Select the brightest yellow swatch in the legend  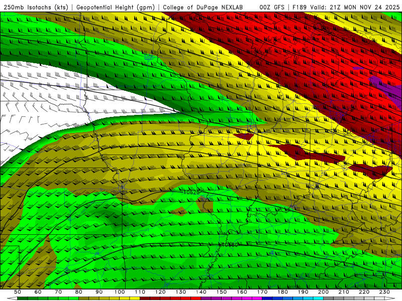(135, 298)
